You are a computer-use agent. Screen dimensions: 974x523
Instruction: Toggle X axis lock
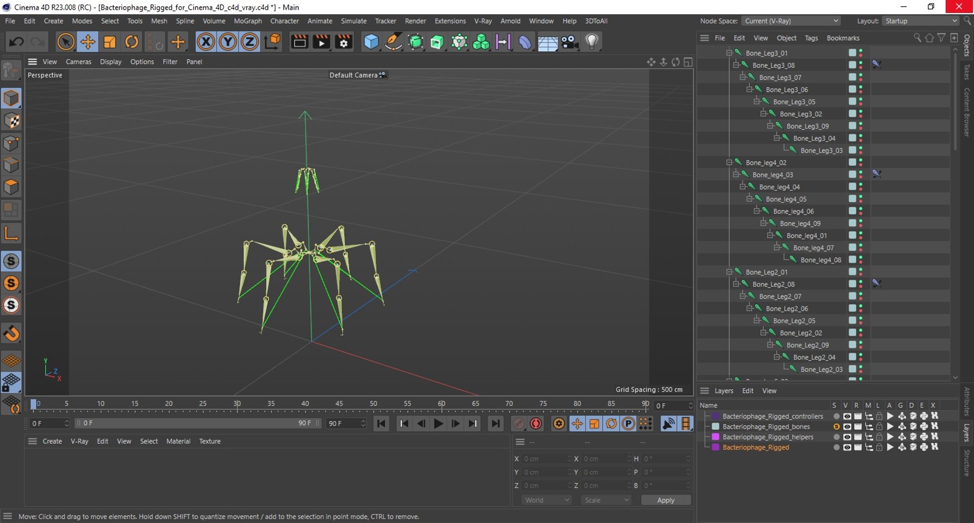(205, 42)
